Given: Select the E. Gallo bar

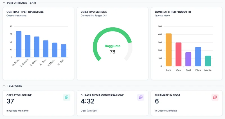Looking at the screenshot, I should [x=64, y=51].
